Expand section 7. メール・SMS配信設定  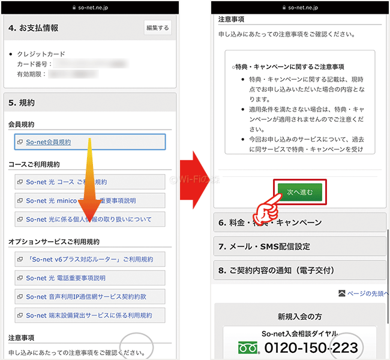(300, 247)
